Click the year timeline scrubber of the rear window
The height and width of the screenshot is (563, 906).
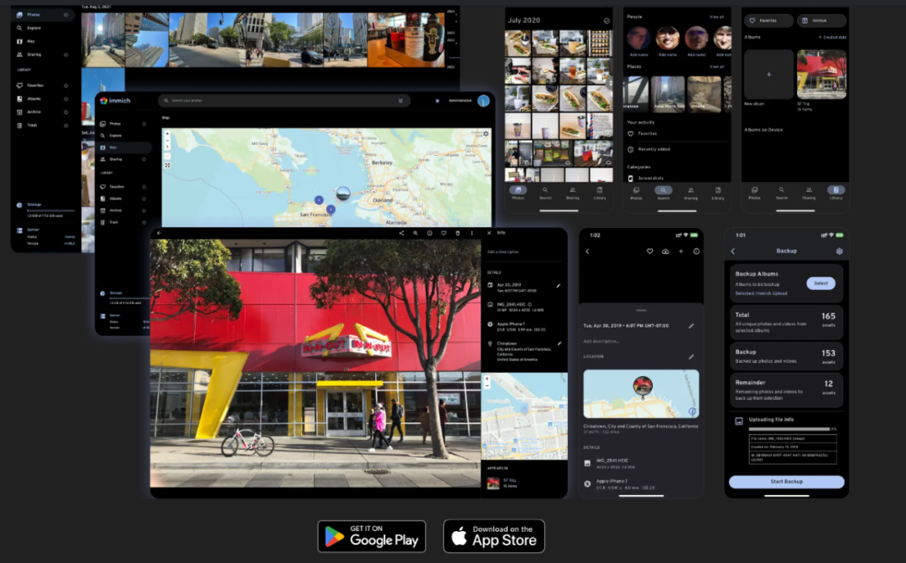(x=451, y=39)
